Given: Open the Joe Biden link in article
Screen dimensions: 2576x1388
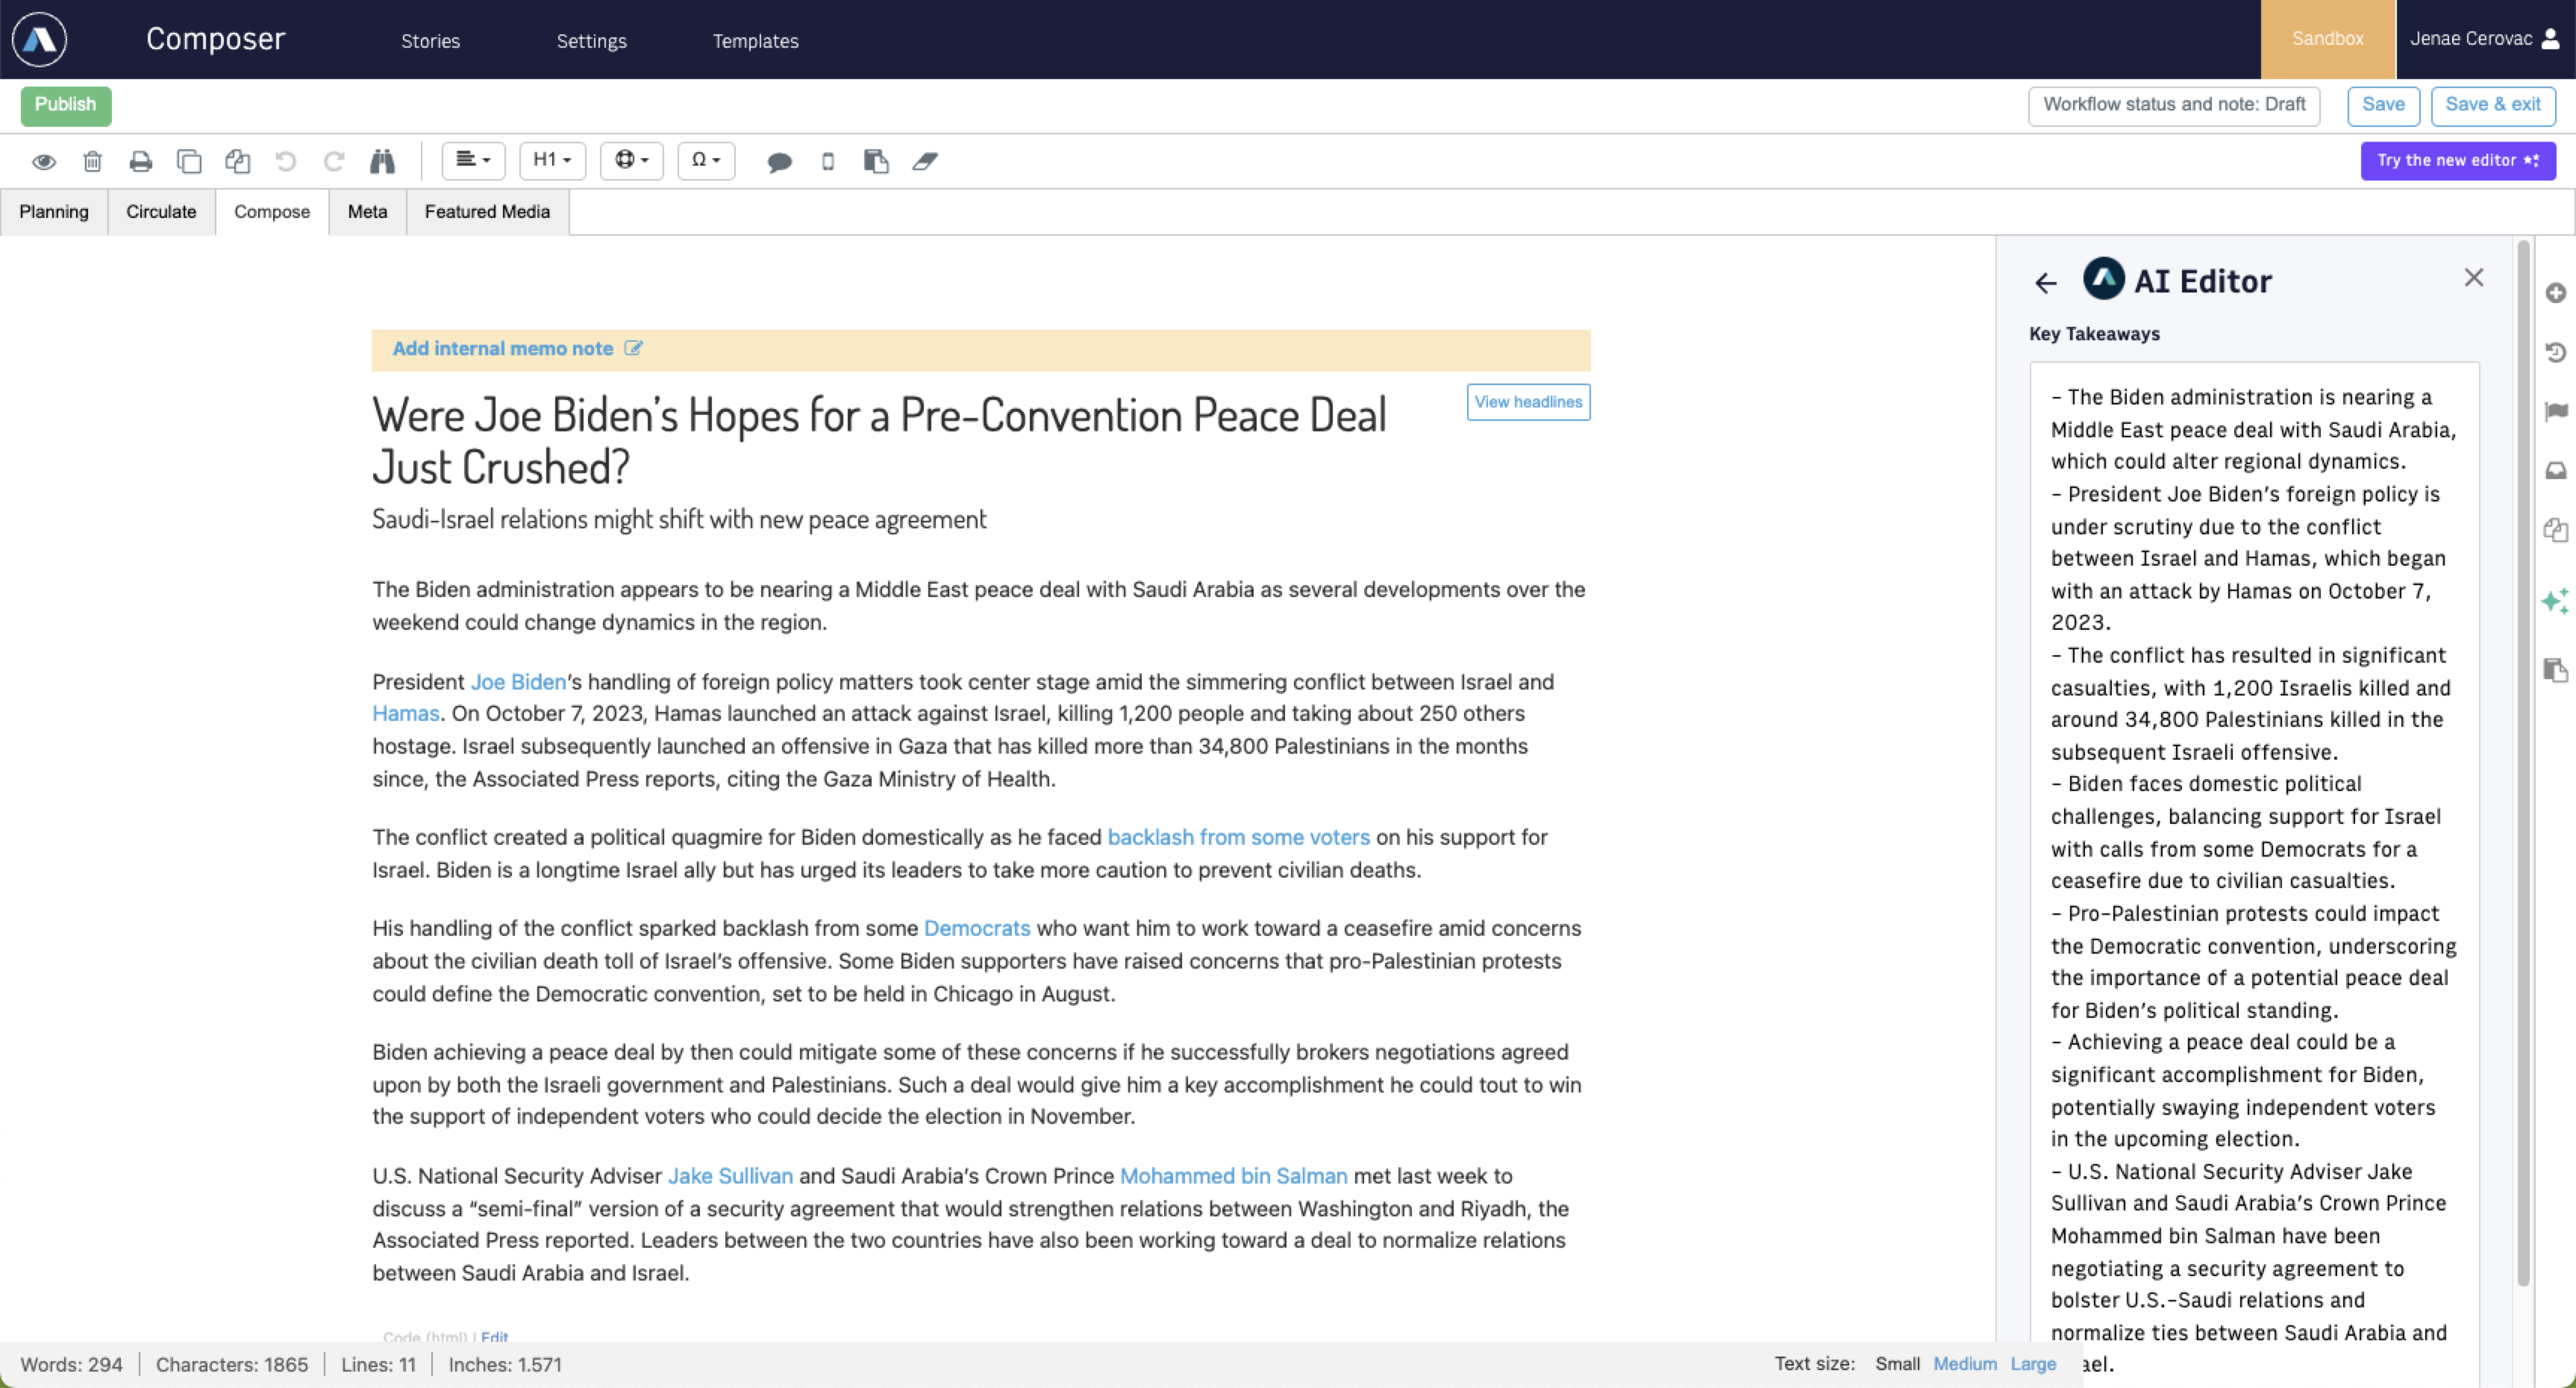Looking at the screenshot, I should [x=518, y=682].
